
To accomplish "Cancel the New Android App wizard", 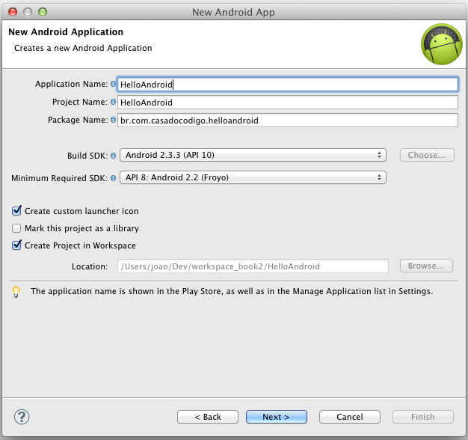I will click(350, 417).
